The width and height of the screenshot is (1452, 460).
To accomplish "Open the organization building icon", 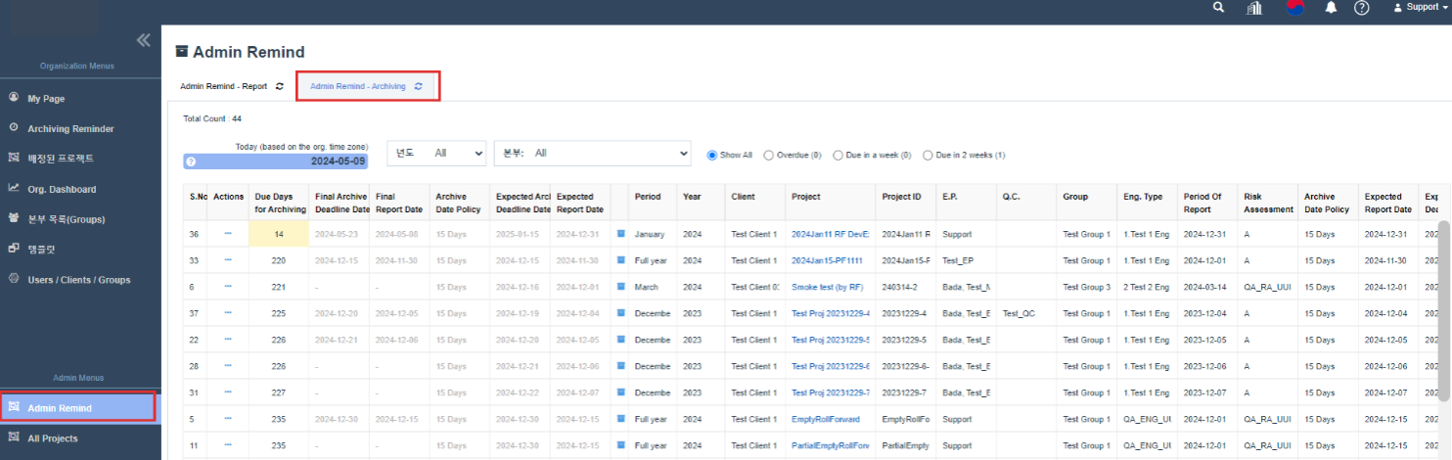I will [1254, 8].
